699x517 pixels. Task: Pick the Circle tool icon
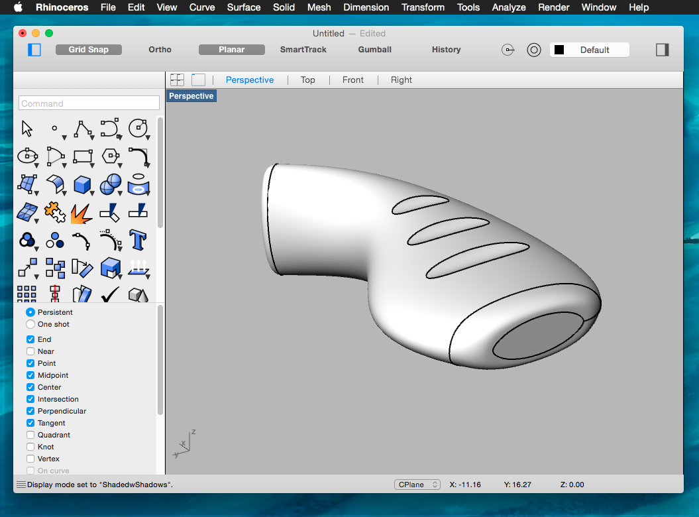(138, 129)
